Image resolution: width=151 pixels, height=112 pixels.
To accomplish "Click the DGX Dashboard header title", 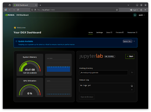I will (22, 15).
